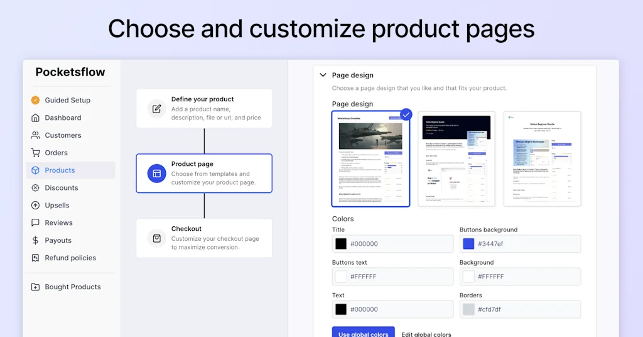Click the Guided Setup badge icon

tap(35, 100)
